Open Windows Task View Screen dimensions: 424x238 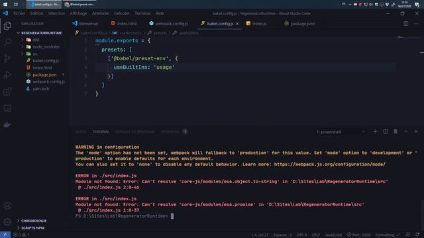point(16,5)
